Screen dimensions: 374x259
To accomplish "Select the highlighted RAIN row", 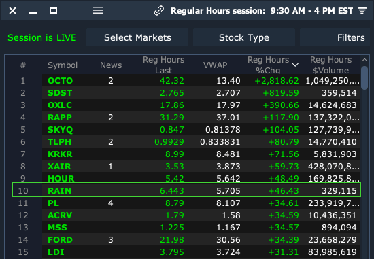I will pyautogui.click(x=186, y=190).
